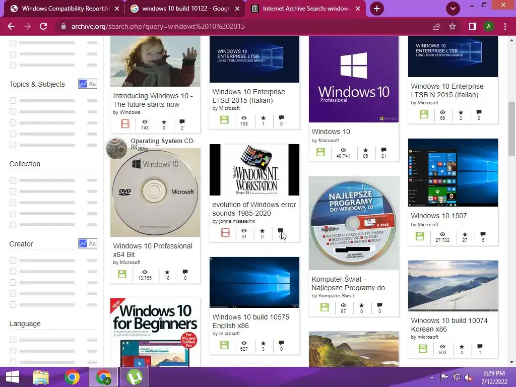Open evolution of Windows error sounds result
Image resolution: width=516 pixels, height=387 pixels.
coord(254,209)
